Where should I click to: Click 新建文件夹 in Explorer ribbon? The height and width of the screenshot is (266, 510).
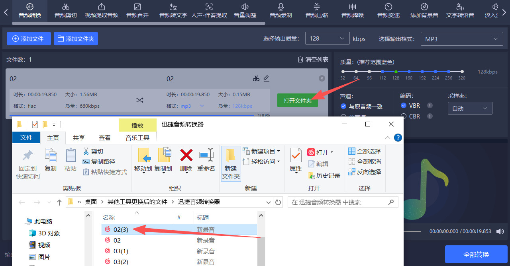tap(231, 164)
